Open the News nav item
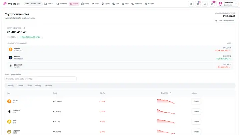Viewport: 240px width, 135px height. click(125, 4)
